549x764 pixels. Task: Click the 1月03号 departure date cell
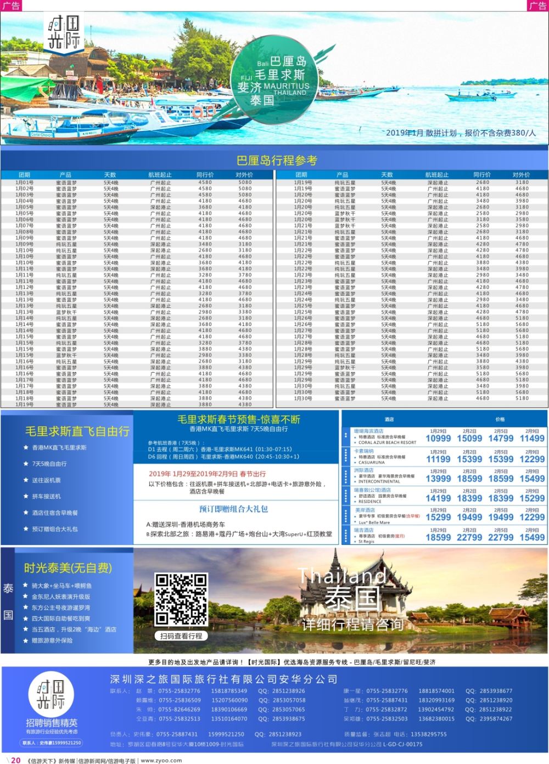pos(25,194)
